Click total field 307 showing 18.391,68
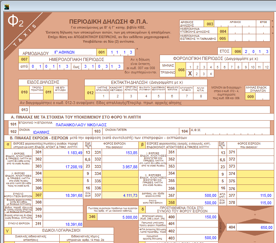276x243 pixels. coord(63,195)
